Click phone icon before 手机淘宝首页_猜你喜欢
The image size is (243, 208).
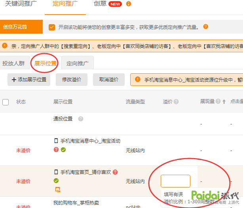pyautogui.click(x=56, y=172)
